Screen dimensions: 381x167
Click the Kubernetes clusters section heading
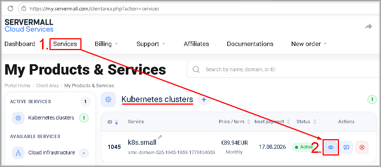[157, 99]
